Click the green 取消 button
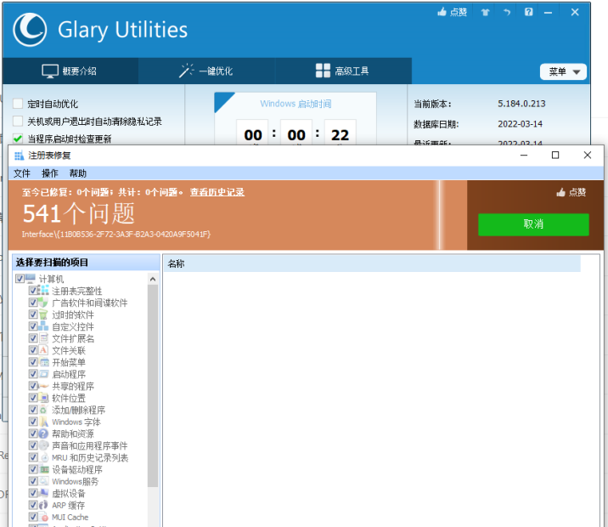Viewport: 608px width, 527px height. pyautogui.click(x=533, y=224)
